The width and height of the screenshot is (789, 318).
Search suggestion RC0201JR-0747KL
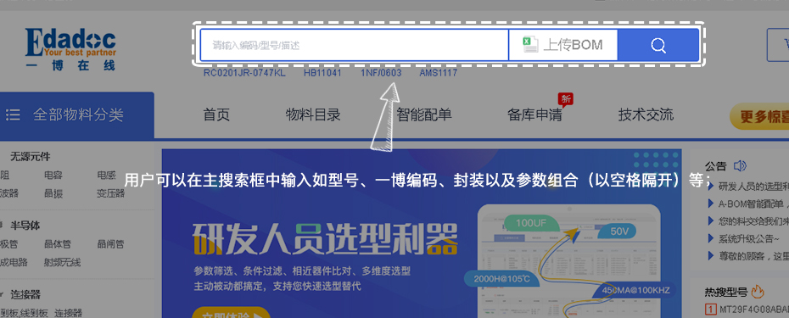pos(244,73)
